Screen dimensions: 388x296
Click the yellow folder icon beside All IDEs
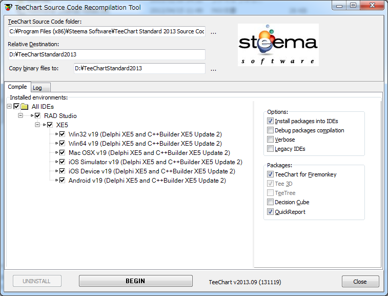24,107
